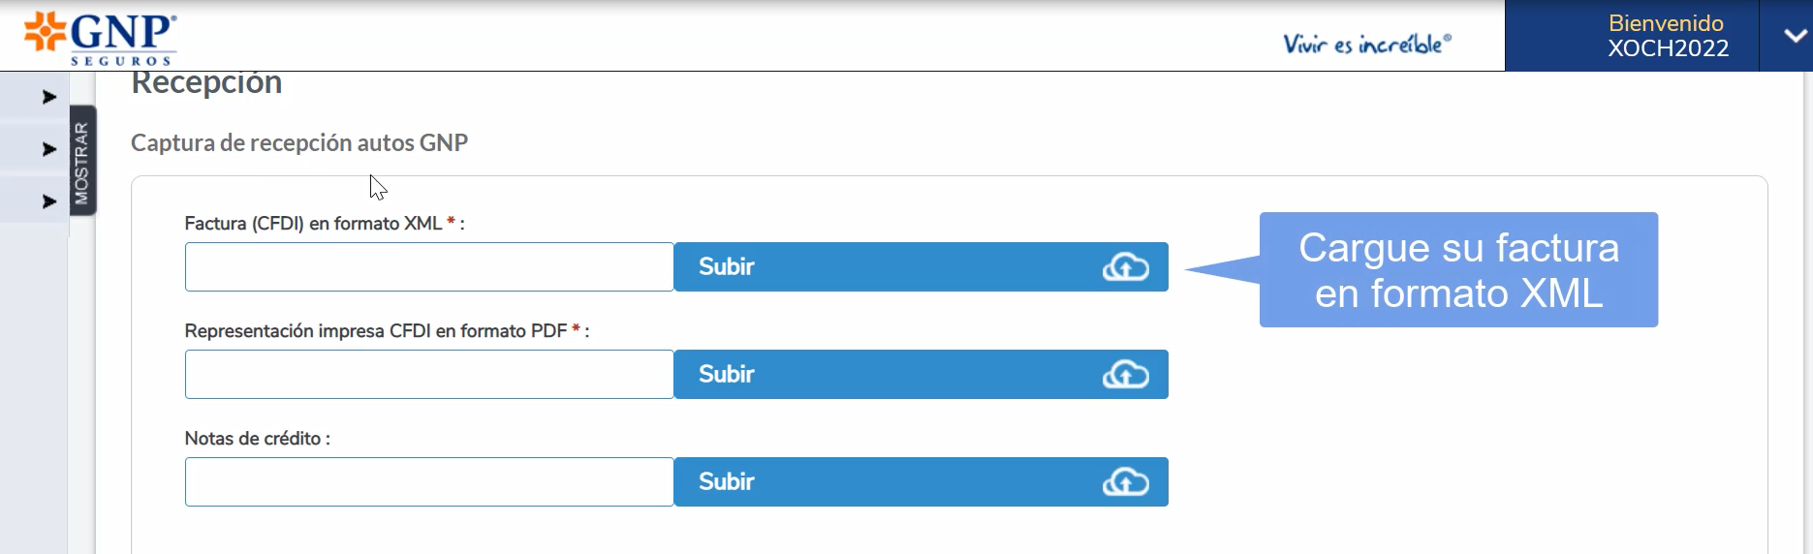Viewport: 1813px width, 554px height.
Task: Click the 'Cargue su factura' callout
Action: [1458, 270]
